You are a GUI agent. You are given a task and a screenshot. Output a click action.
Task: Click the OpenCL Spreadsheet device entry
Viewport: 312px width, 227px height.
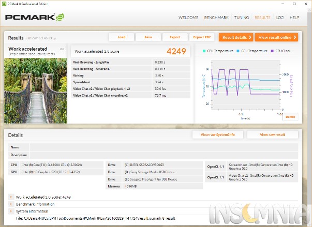click(251, 167)
